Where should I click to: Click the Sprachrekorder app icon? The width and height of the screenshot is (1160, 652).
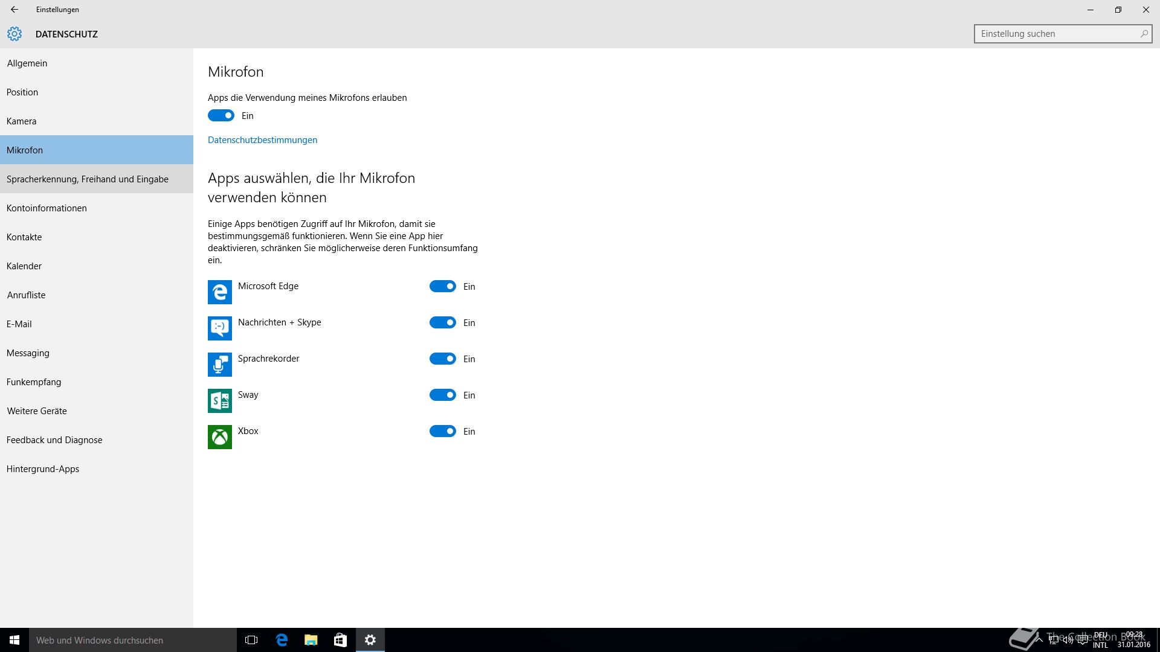click(x=220, y=365)
